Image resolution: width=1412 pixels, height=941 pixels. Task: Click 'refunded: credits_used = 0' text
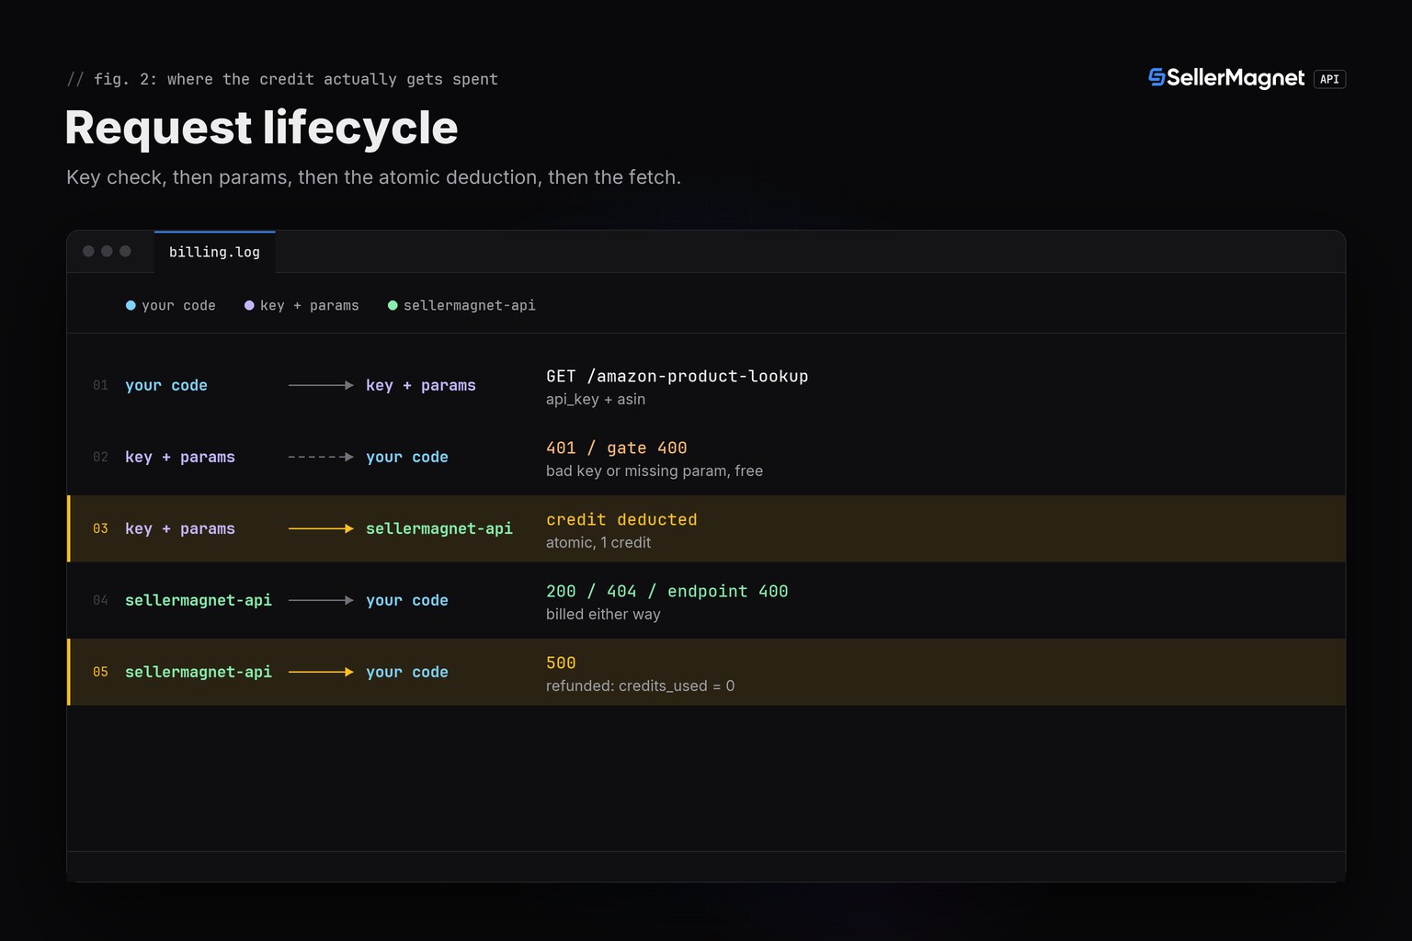pos(640,686)
